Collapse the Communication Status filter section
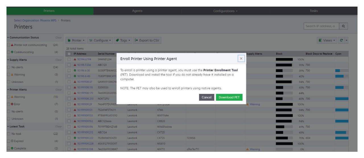The image size is (364, 158). [8, 37]
